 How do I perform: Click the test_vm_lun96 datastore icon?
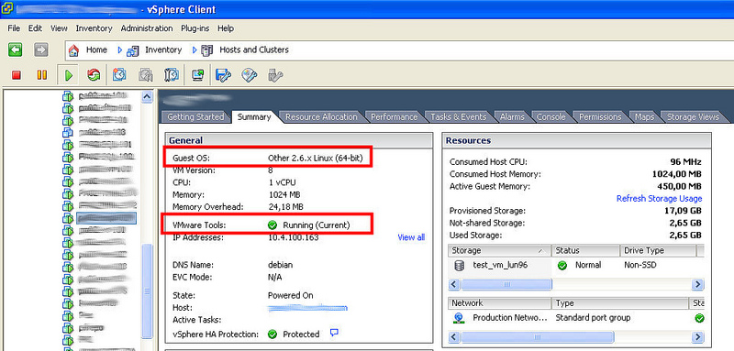click(x=460, y=266)
